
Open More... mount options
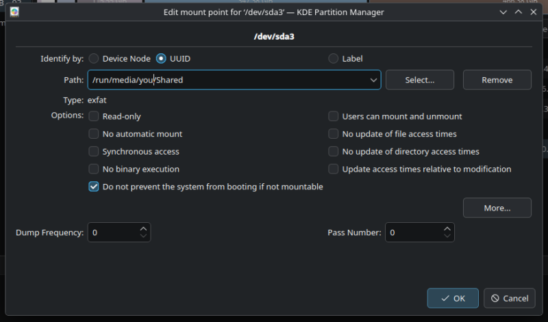(497, 208)
